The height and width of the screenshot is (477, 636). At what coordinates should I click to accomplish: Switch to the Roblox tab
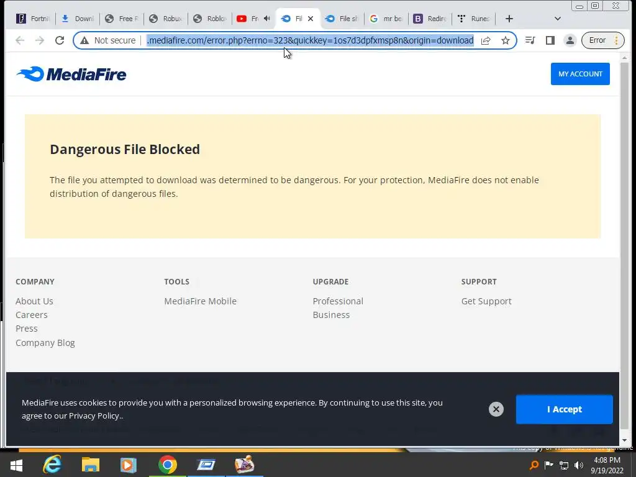[x=210, y=18]
